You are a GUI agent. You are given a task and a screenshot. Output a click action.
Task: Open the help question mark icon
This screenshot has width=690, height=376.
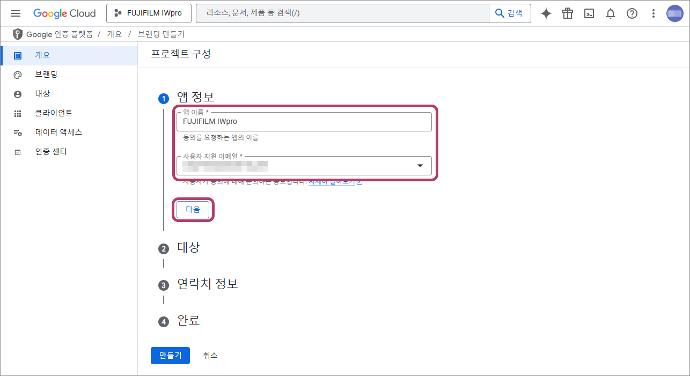tap(632, 13)
